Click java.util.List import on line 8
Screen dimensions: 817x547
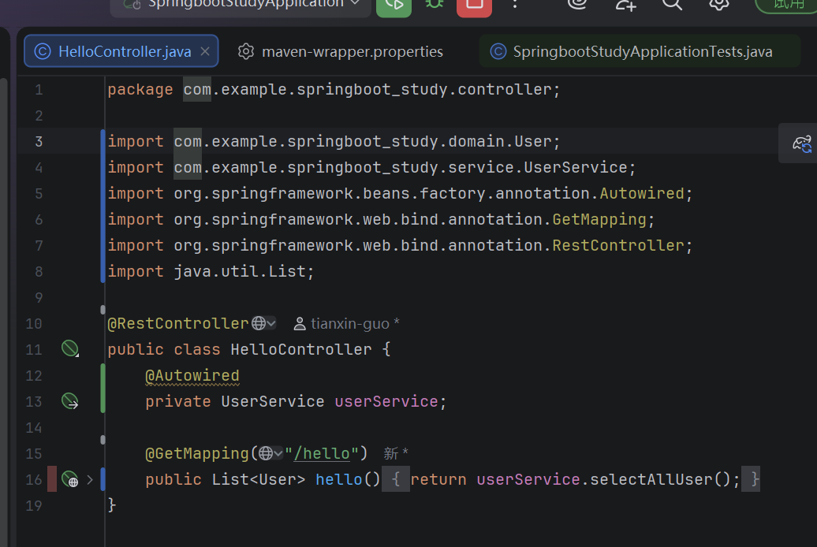pos(240,271)
